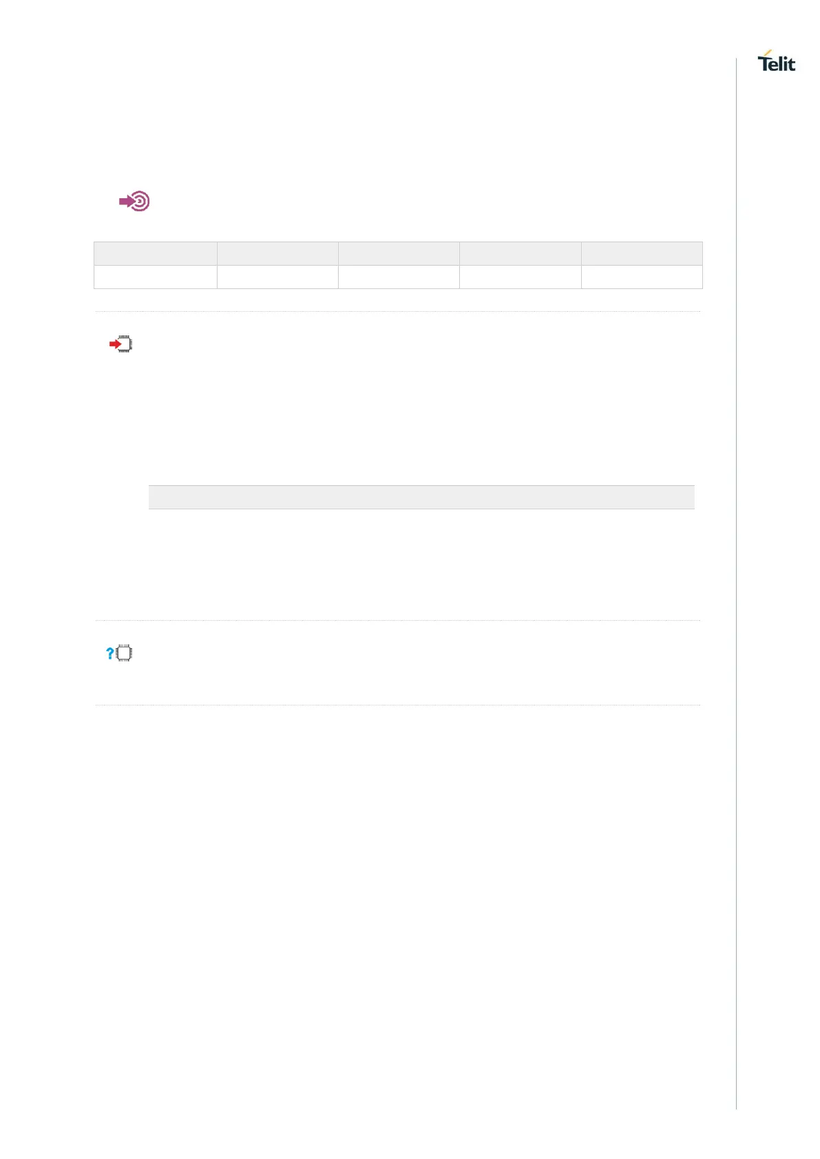Click the dotted separator above the question mark icon
This screenshot has width=820, height=1159.
[398, 621]
